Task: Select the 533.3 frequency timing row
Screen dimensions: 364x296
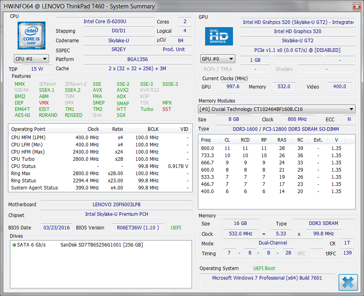Action: [276, 177]
